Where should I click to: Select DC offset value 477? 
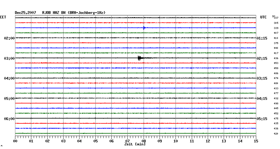click(x=276, y=93)
